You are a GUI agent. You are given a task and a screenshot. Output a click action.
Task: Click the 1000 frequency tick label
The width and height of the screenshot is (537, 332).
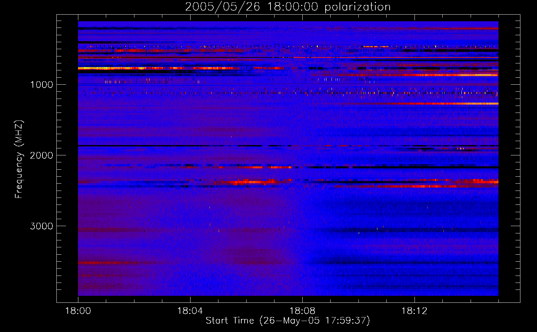pyautogui.click(x=42, y=85)
